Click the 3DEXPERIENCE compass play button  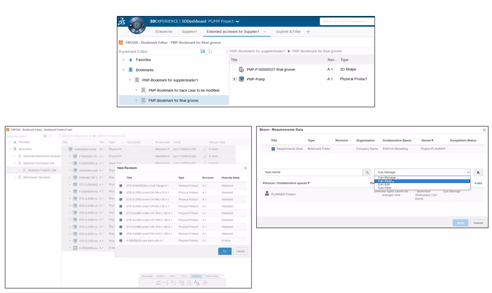tap(137, 25)
